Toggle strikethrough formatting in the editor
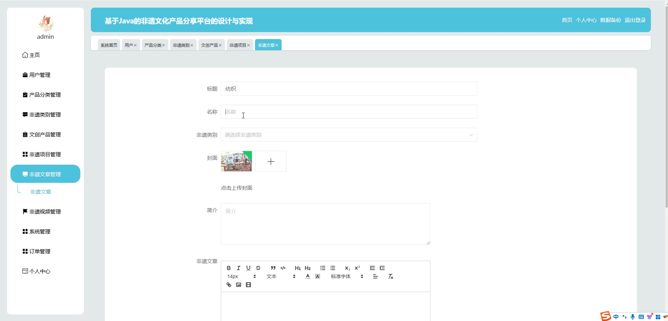The width and height of the screenshot is (668, 321). tap(258, 268)
